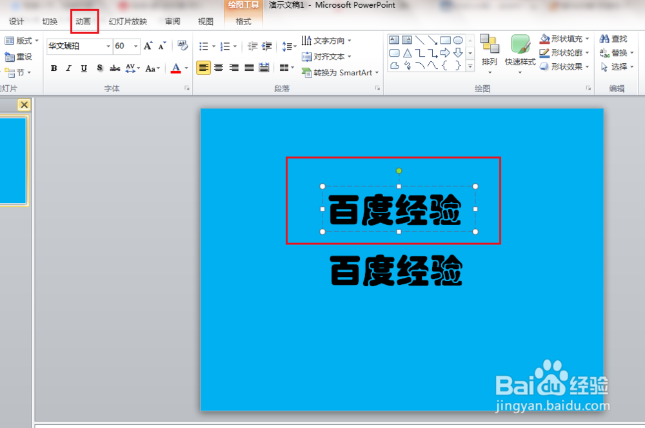Viewport: 645px width, 428px height.
Task: Switch to the 设计 tab
Action: [17, 21]
